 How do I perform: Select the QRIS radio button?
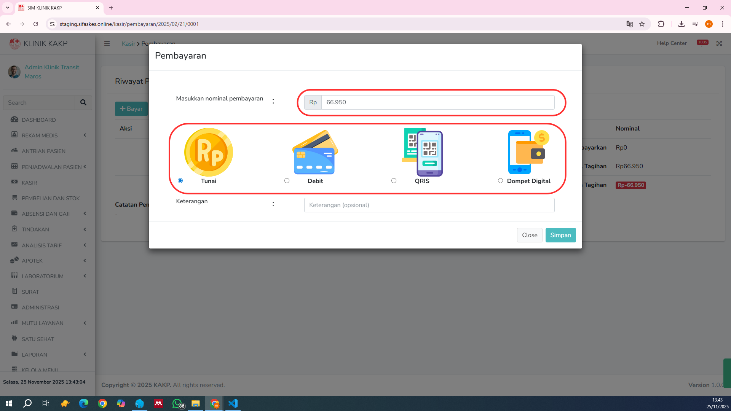pos(394,181)
